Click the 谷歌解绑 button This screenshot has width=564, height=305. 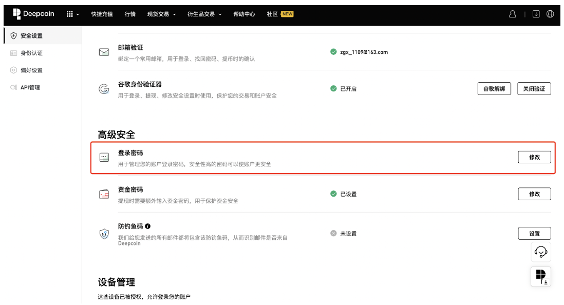pyautogui.click(x=494, y=89)
